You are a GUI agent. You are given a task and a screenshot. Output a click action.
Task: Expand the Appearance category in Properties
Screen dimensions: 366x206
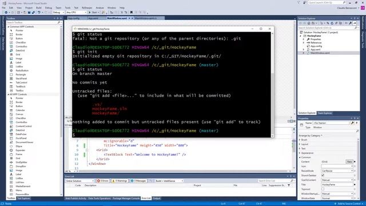pos(300,153)
